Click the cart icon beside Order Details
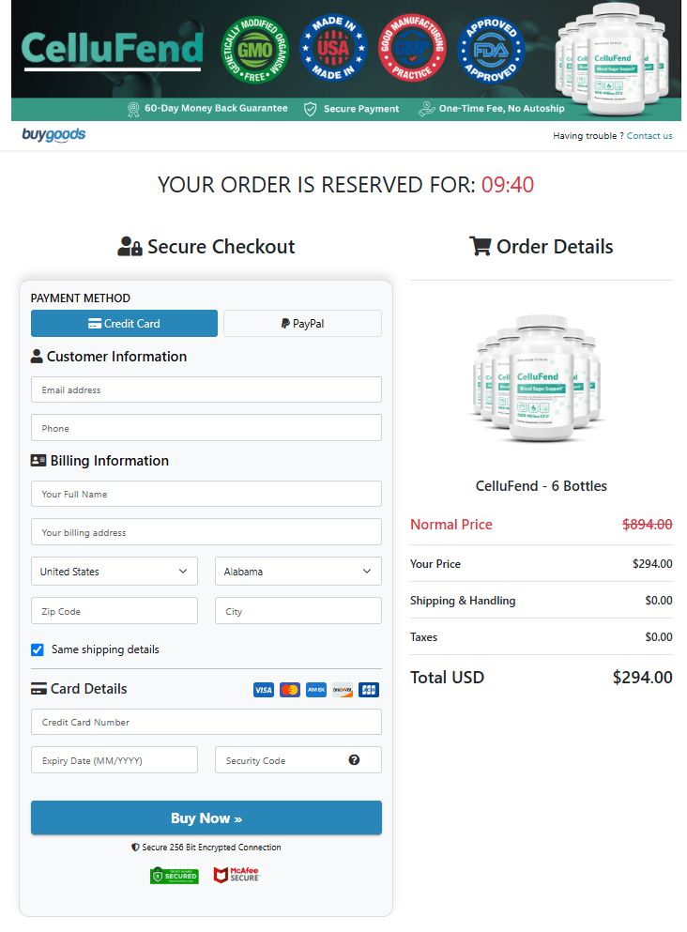The height and width of the screenshot is (932, 687). click(481, 246)
